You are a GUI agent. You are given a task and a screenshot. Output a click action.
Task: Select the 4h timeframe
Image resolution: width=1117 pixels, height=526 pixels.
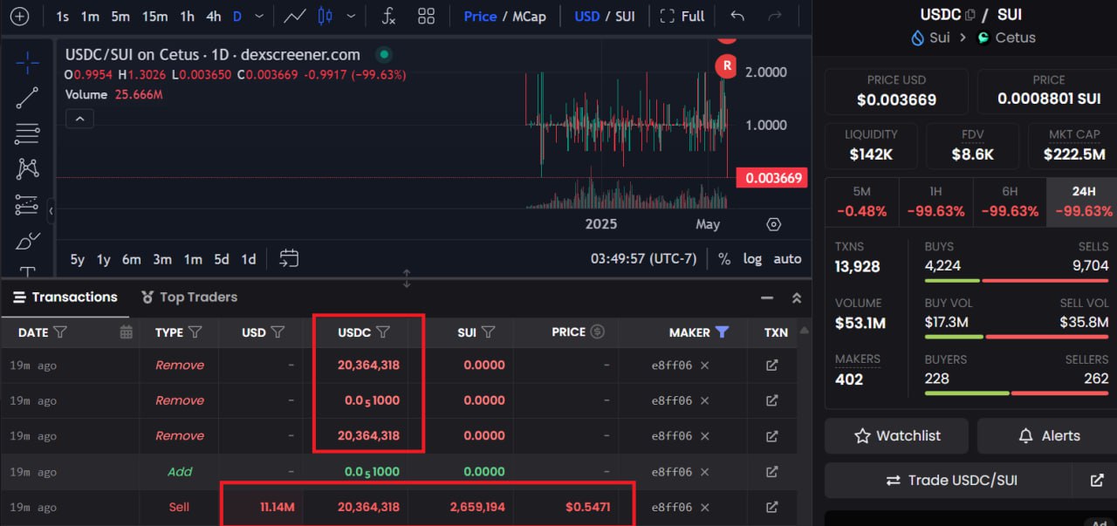point(214,16)
